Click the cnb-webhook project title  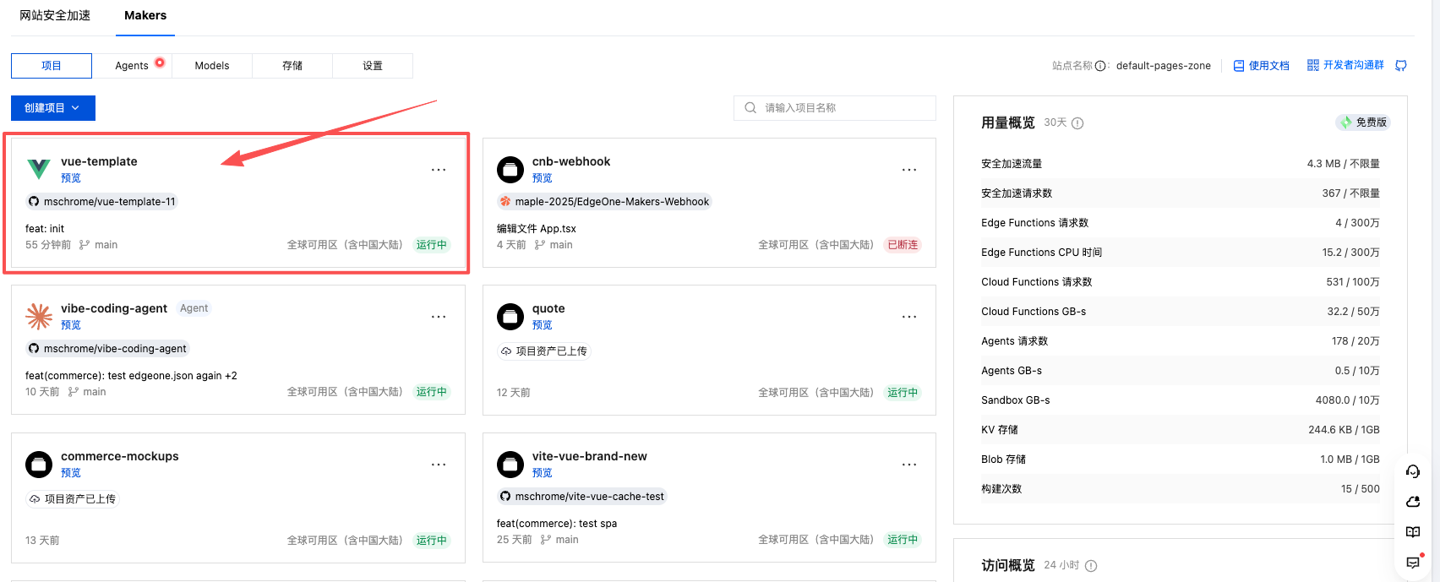pos(571,161)
